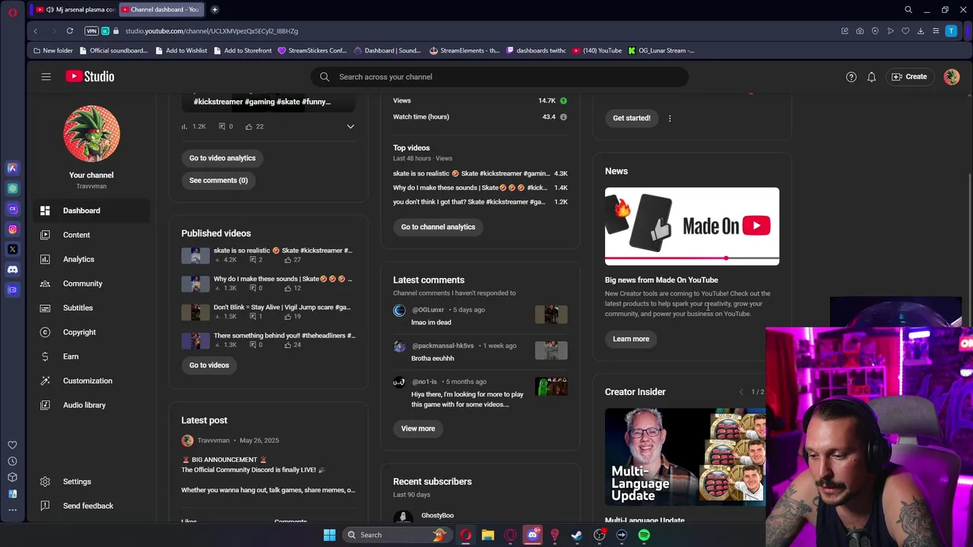Reload the page with refresh icon
This screenshot has height=547, width=973.
point(69,31)
